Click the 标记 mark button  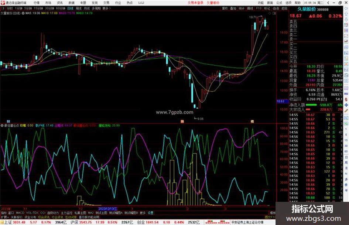[267, 8]
